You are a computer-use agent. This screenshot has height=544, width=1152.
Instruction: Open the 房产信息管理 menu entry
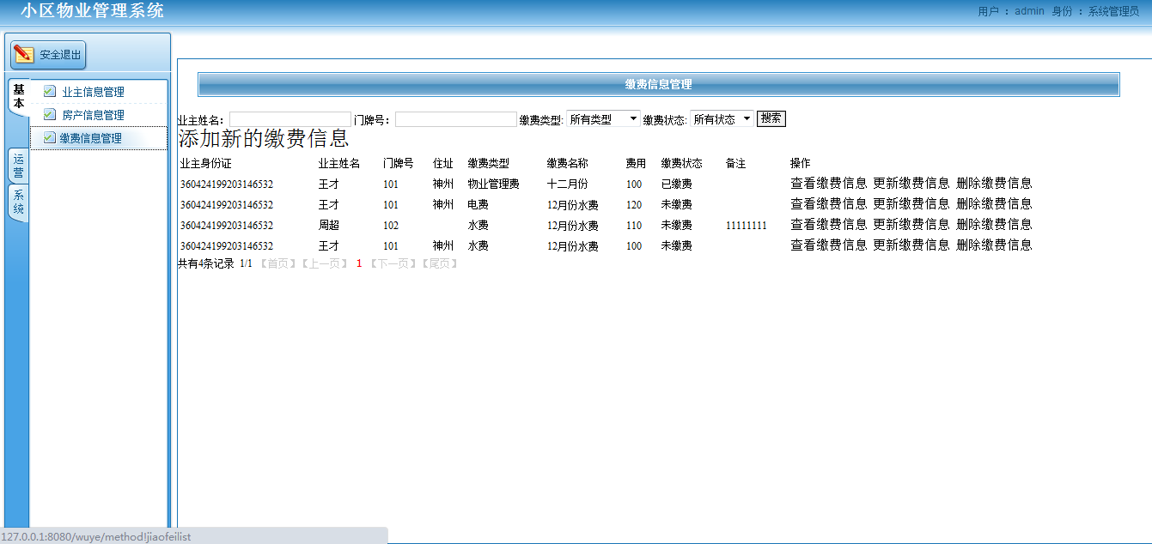pyautogui.click(x=93, y=115)
